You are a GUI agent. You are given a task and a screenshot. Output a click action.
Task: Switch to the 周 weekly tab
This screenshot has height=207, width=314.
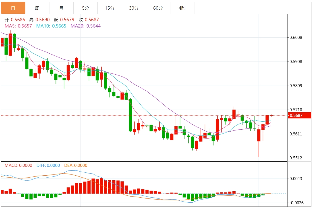coord(37,8)
